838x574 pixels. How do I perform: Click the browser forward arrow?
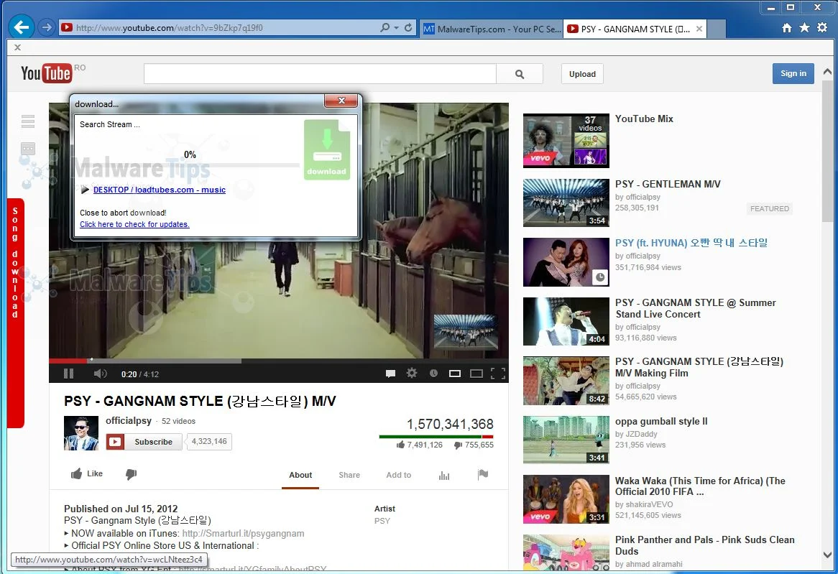pyautogui.click(x=47, y=27)
